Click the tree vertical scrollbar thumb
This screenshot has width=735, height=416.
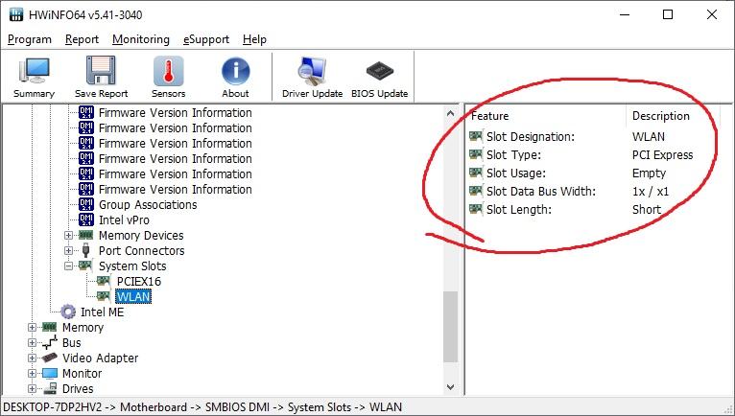pos(450,327)
